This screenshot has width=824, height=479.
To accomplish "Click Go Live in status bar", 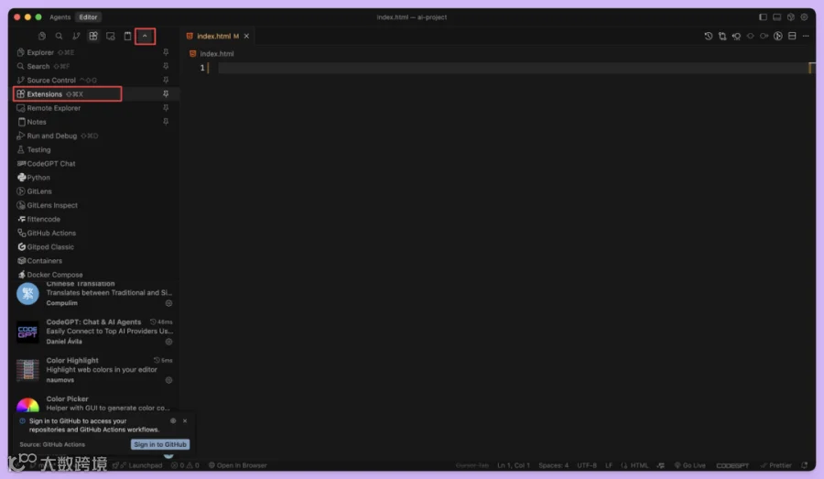I will (x=690, y=466).
